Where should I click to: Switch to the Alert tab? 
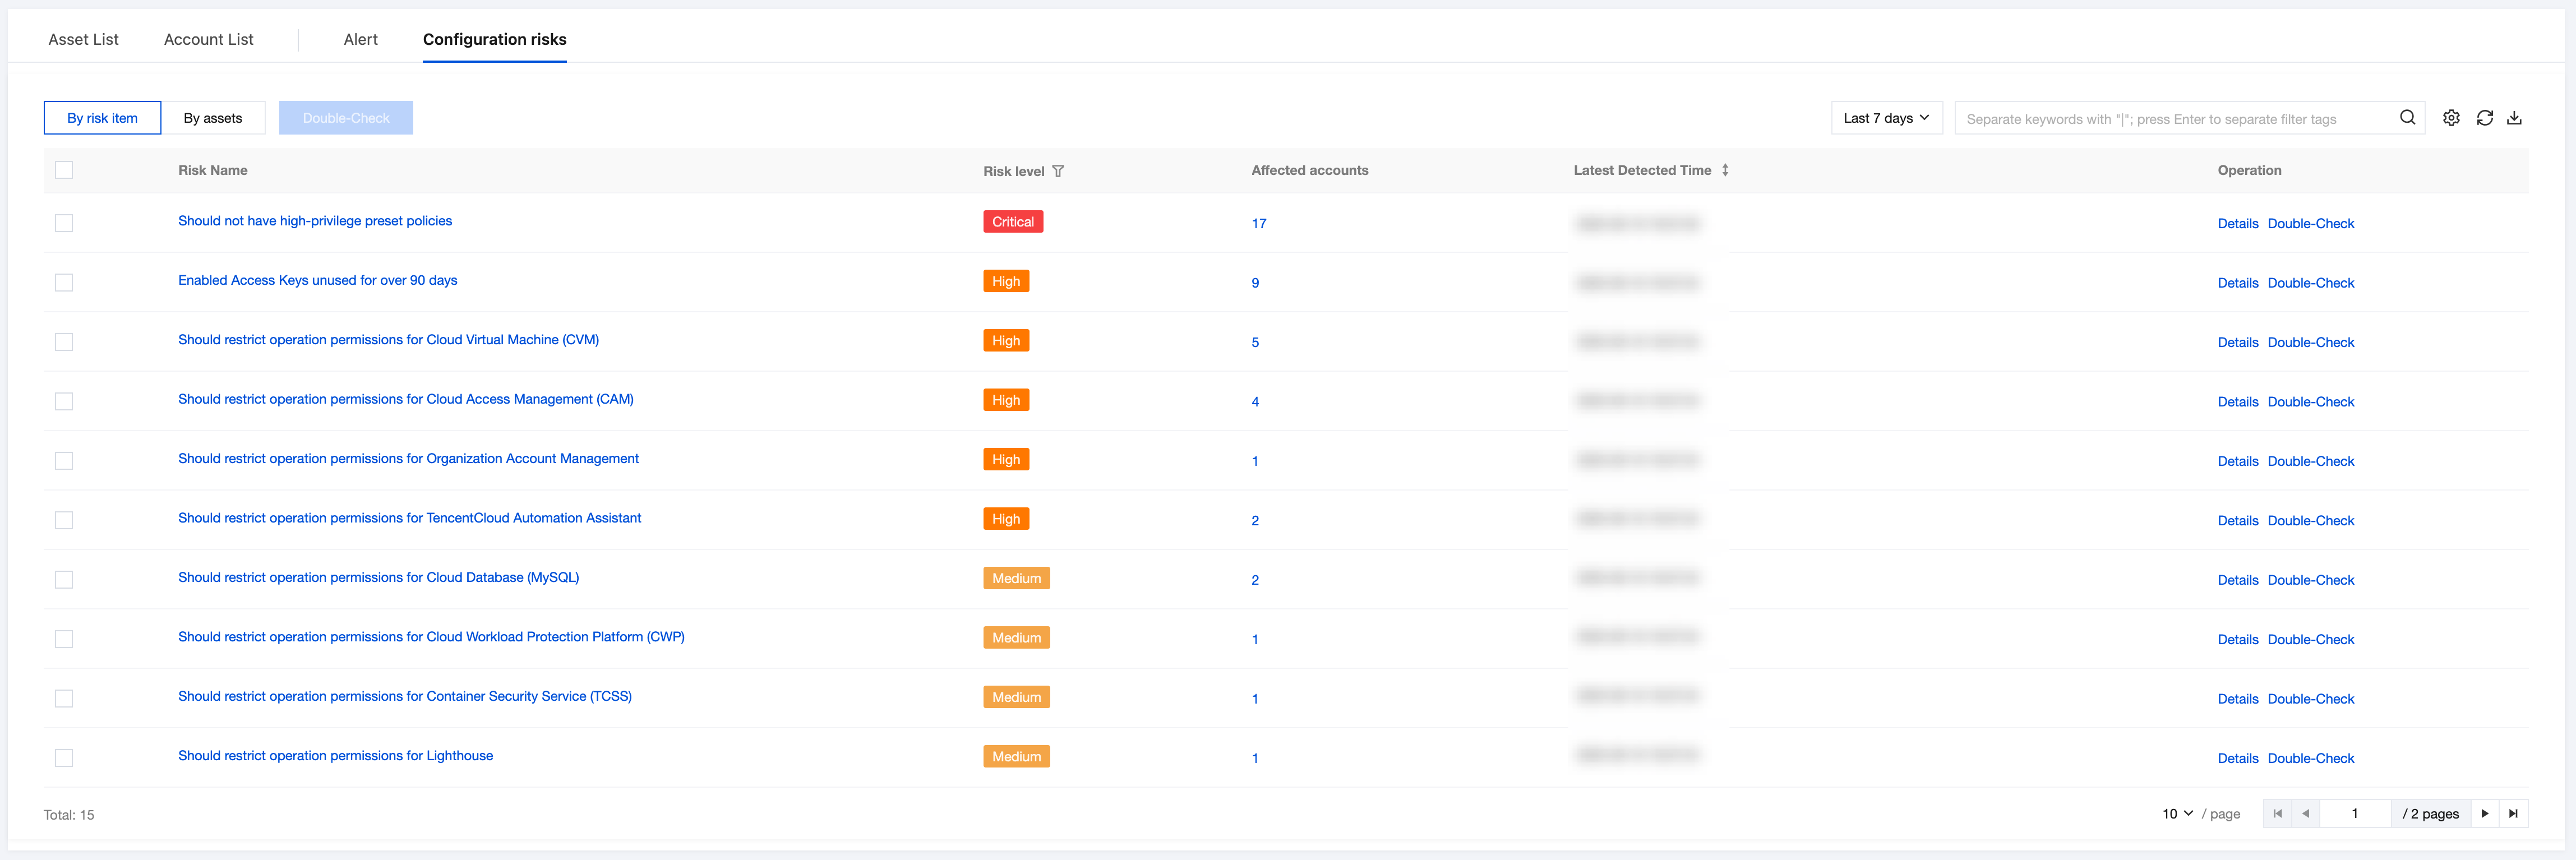tap(360, 39)
